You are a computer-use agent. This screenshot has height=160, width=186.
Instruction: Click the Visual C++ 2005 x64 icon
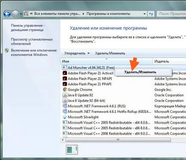tap(65, 122)
